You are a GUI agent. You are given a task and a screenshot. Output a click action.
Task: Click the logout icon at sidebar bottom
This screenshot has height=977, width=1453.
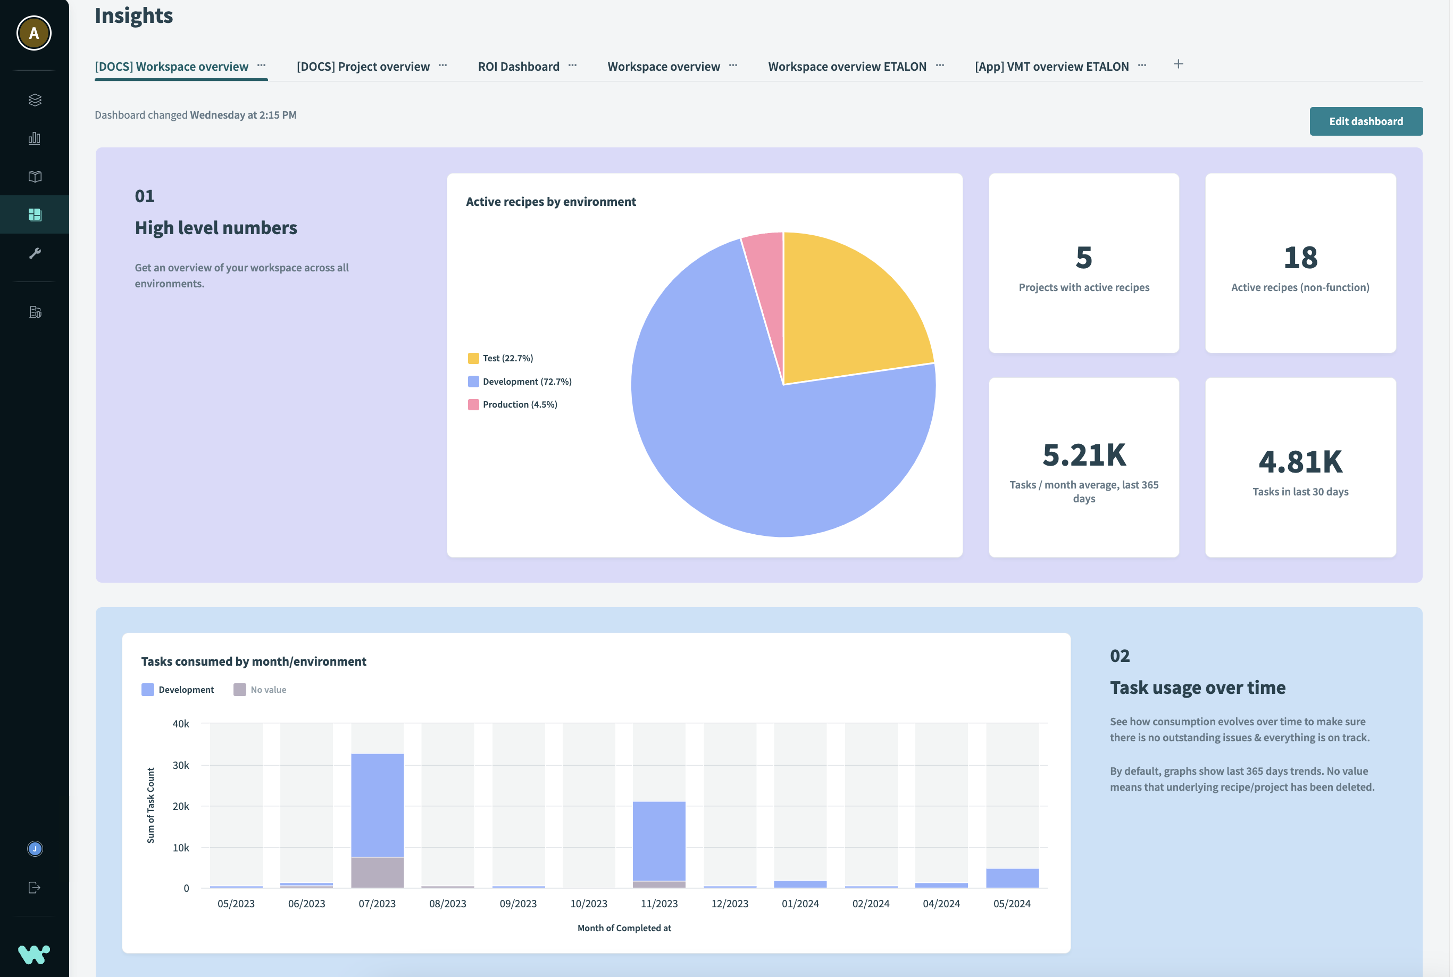34,887
